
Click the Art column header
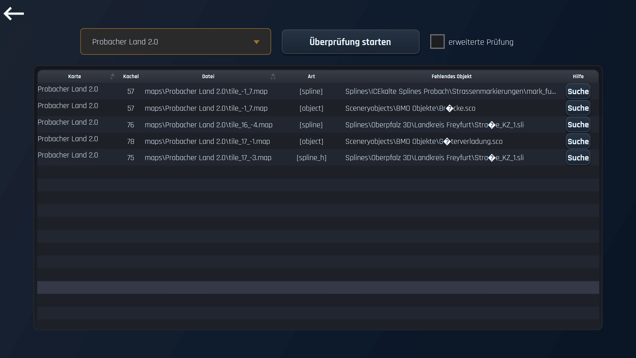pos(311,77)
